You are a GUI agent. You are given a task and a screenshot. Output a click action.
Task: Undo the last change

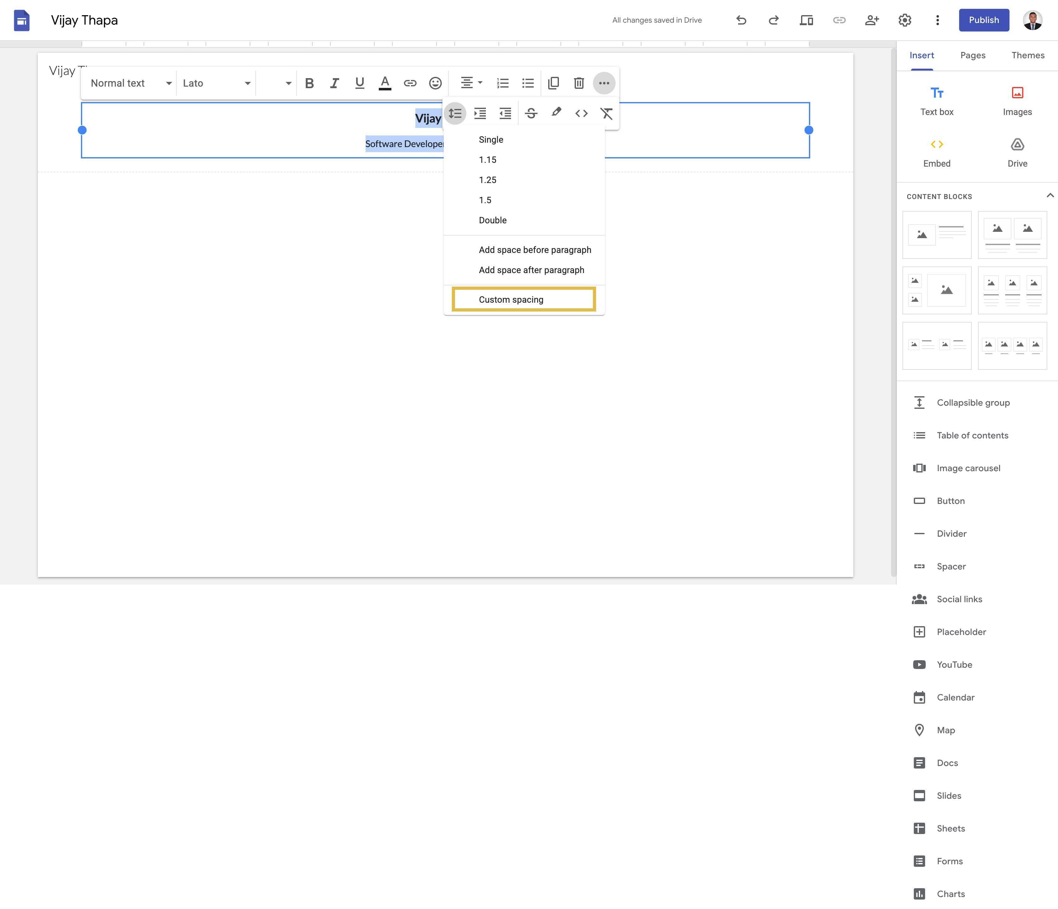click(x=742, y=20)
